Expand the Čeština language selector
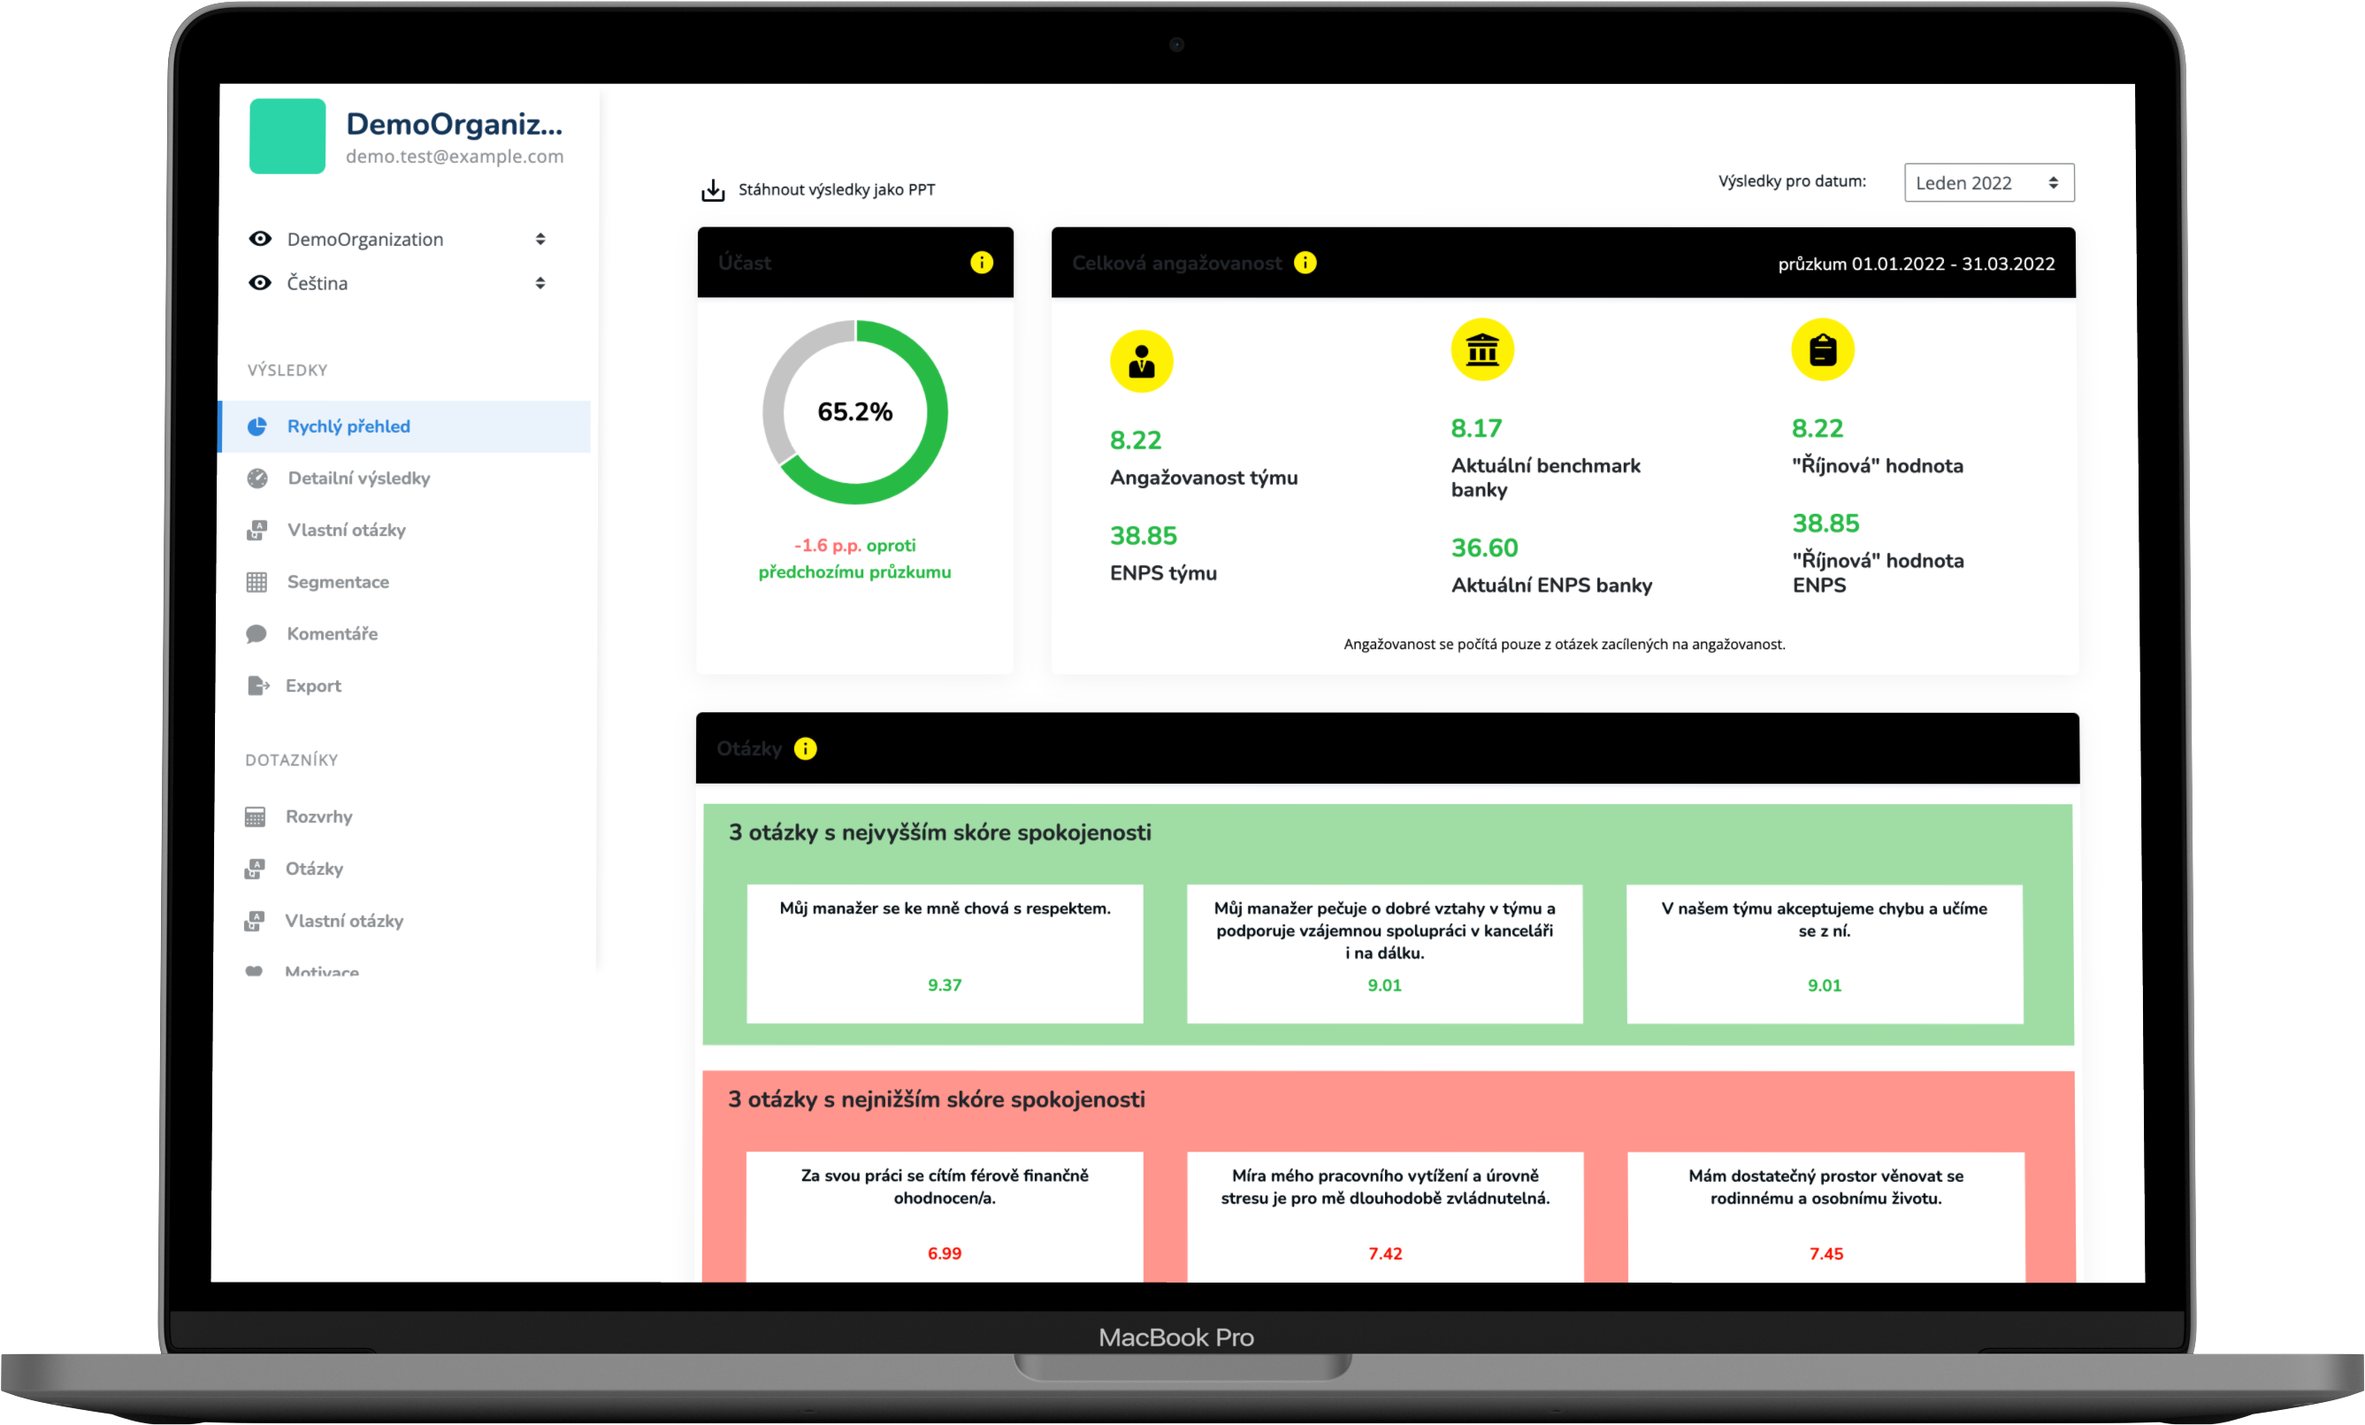This screenshot has width=2365, height=1425. click(x=540, y=283)
